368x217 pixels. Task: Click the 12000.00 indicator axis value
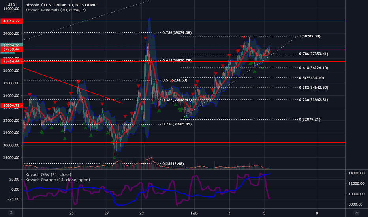coord(357,183)
